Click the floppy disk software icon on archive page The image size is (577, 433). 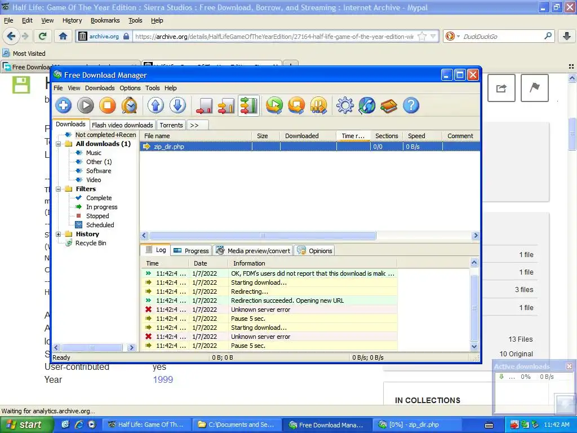21,85
